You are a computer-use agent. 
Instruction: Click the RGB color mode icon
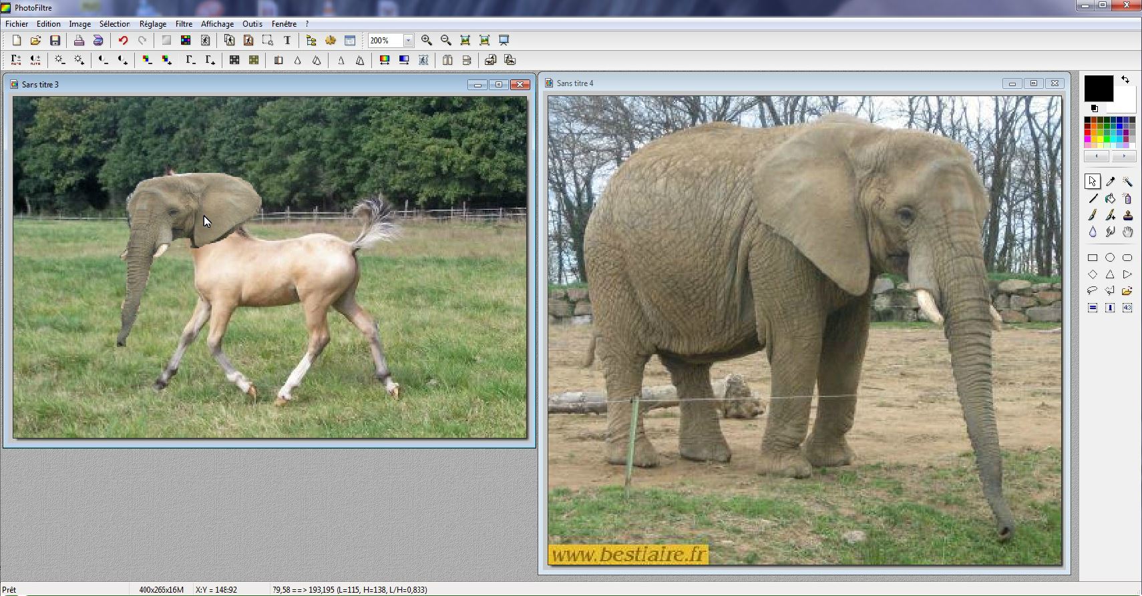tap(186, 41)
